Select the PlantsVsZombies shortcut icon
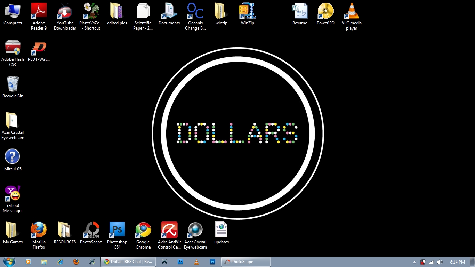The image size is (475, 267). [x=91, y=16]
